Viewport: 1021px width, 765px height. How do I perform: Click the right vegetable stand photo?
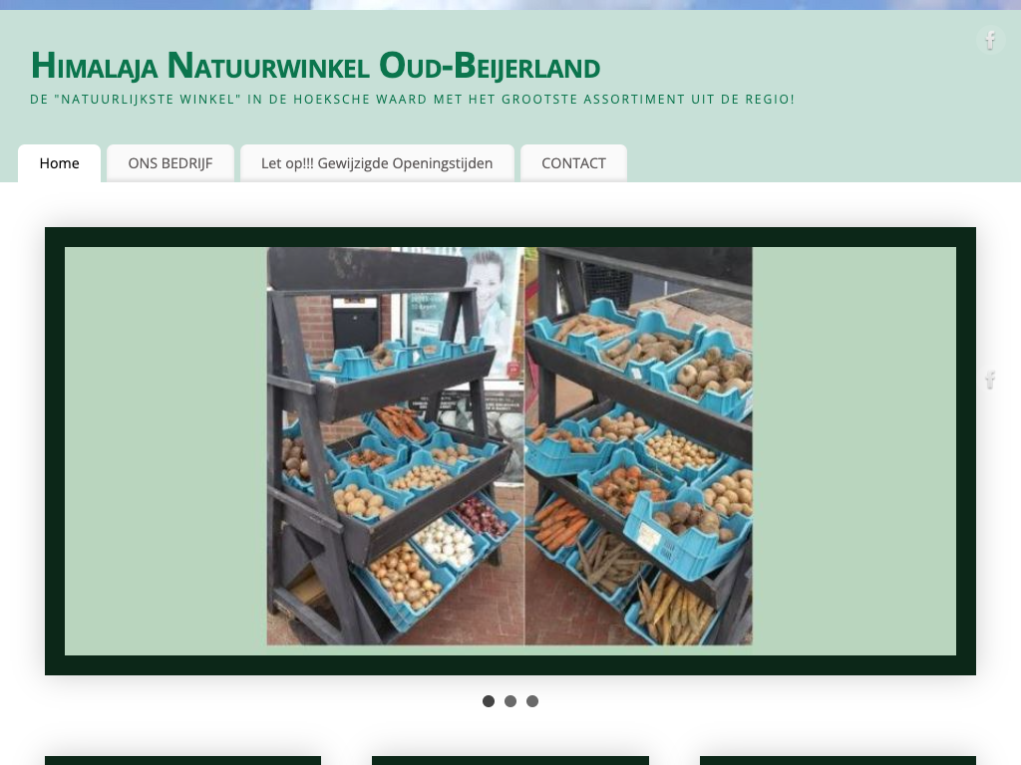click(638, 446)
